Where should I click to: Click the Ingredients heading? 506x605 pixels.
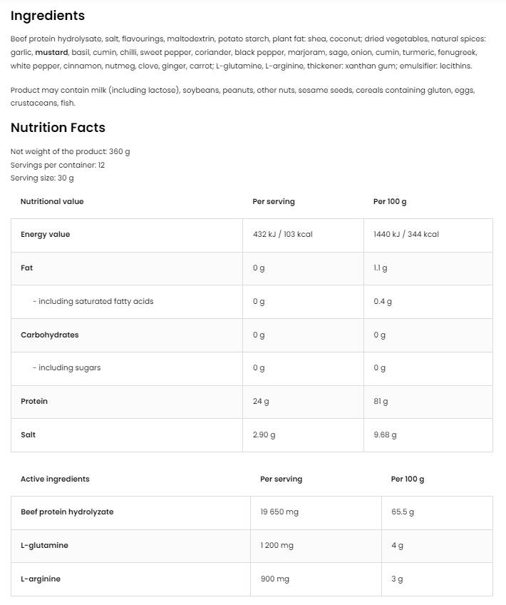48,16
